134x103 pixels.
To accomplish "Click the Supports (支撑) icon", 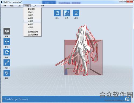I will (66, 13).
